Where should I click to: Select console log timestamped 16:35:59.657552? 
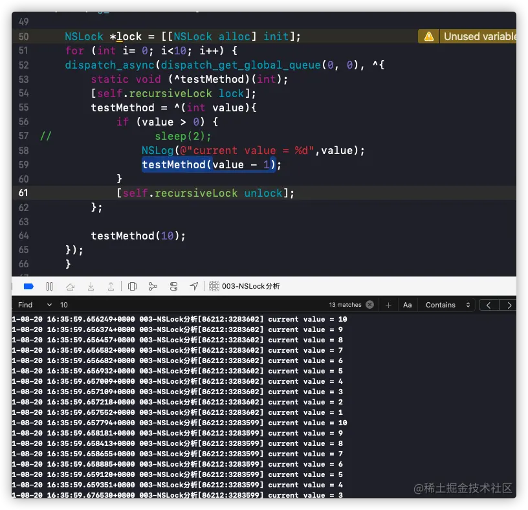tap(177, 412)
